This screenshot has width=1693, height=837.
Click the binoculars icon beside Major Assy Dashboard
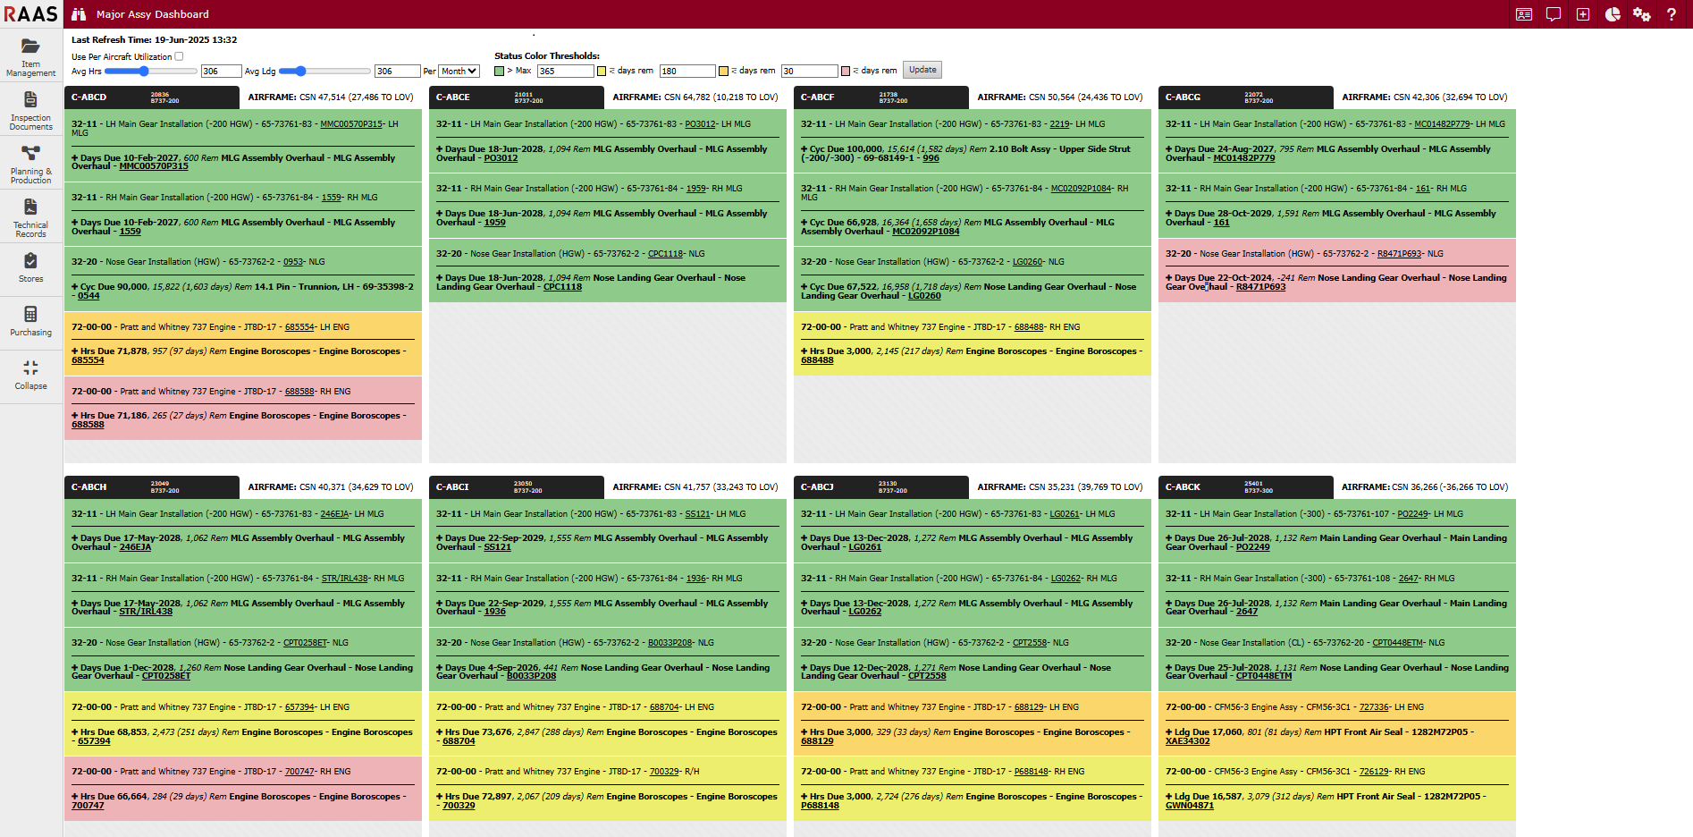pyautogui.click(x=79, y=14)
